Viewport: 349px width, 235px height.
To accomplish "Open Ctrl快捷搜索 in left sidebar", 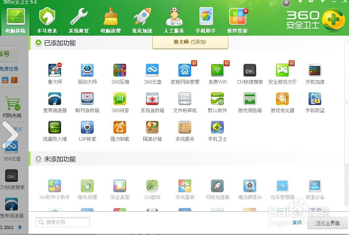I will pyautogui.click(x=12, y=179).
